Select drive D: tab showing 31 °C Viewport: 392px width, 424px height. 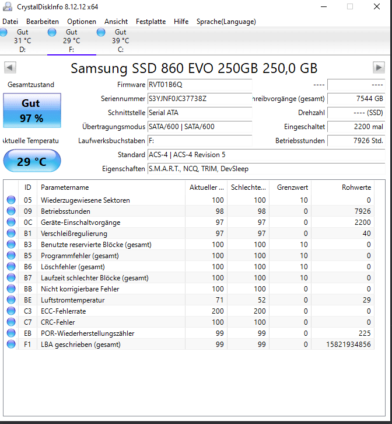coord(22,40)
